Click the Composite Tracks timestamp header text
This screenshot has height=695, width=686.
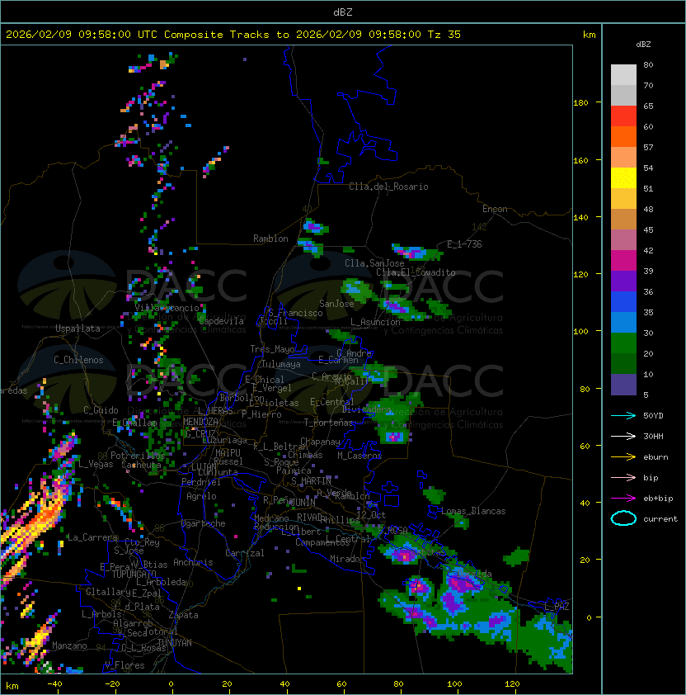point(233,35)
